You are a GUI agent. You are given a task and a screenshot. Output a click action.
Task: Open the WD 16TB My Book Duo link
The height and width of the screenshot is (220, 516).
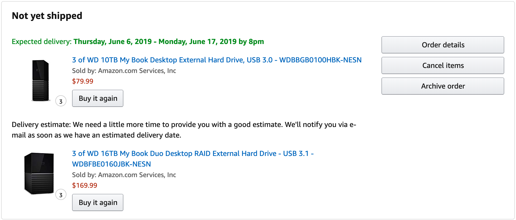coord(193,153)
